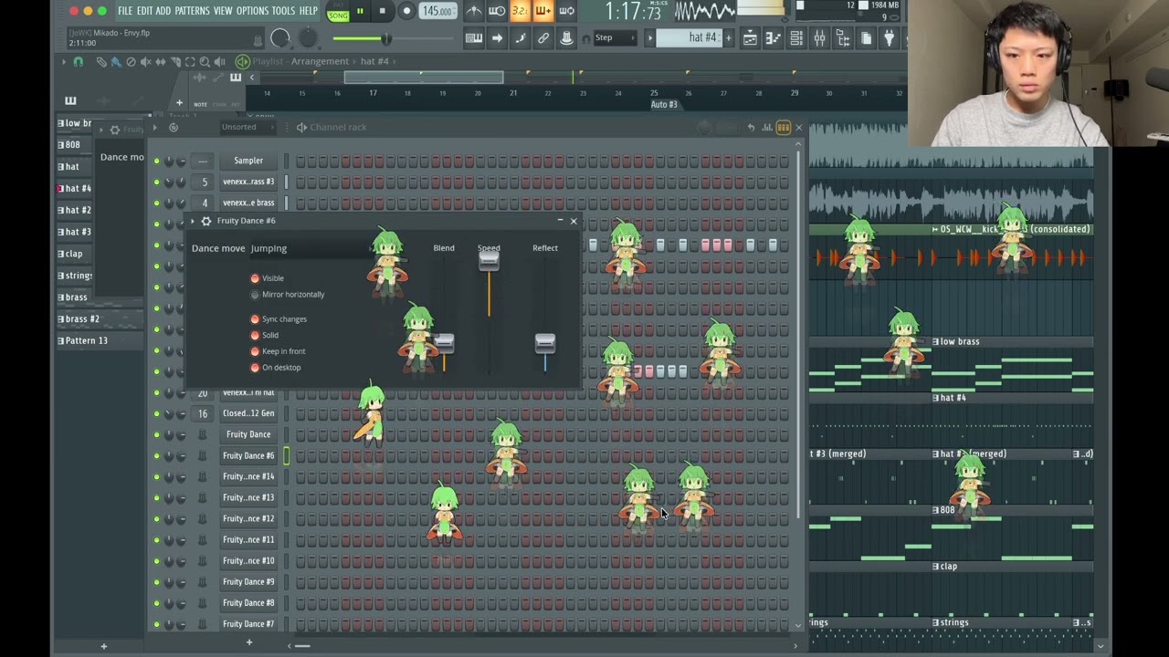The width and height of the screenshot is (1169, 657).
Task: Select the playlist slip tool
Action: click(x=161, y=62)
